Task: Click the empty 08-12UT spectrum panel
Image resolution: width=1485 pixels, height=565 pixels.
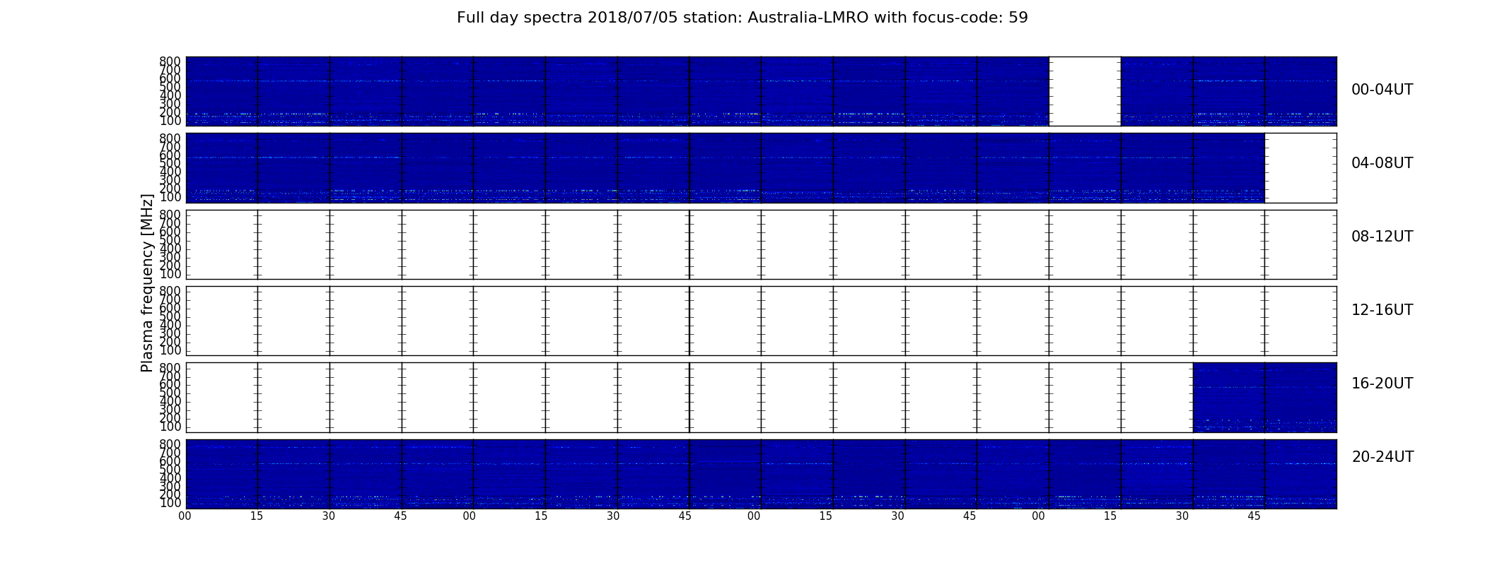Action: point(761,244)
